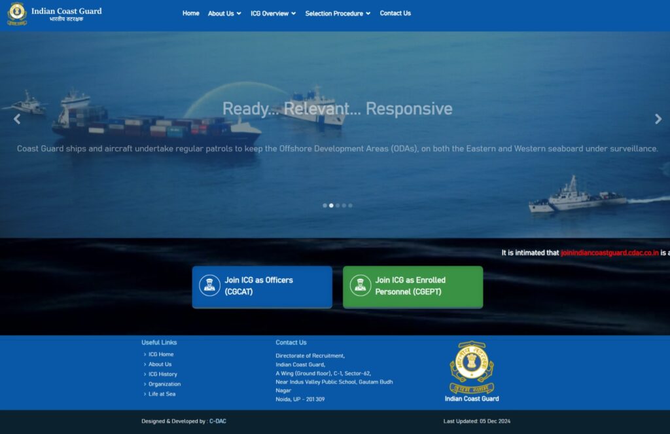Click officer icon in CGCAT button
The height and width of the screenshot is (434, 670).
(209, 285)
